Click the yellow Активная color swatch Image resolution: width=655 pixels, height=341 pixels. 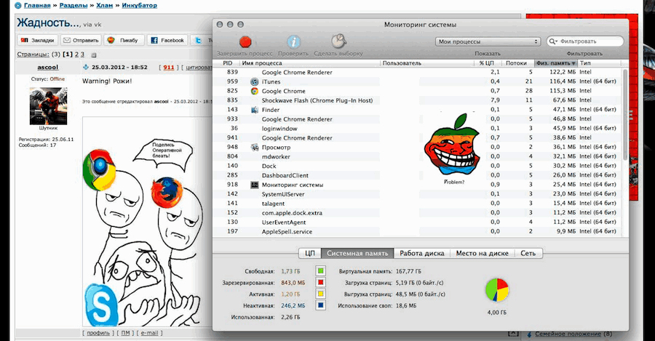coord(320,294)
